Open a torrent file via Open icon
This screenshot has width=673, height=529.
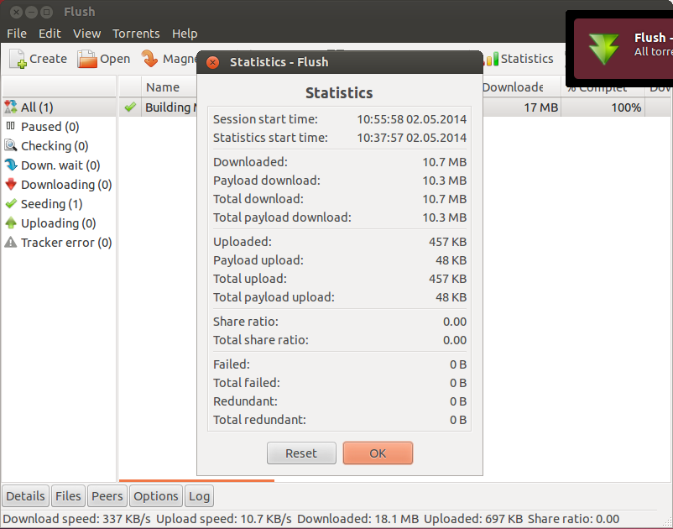click(87, 59)
